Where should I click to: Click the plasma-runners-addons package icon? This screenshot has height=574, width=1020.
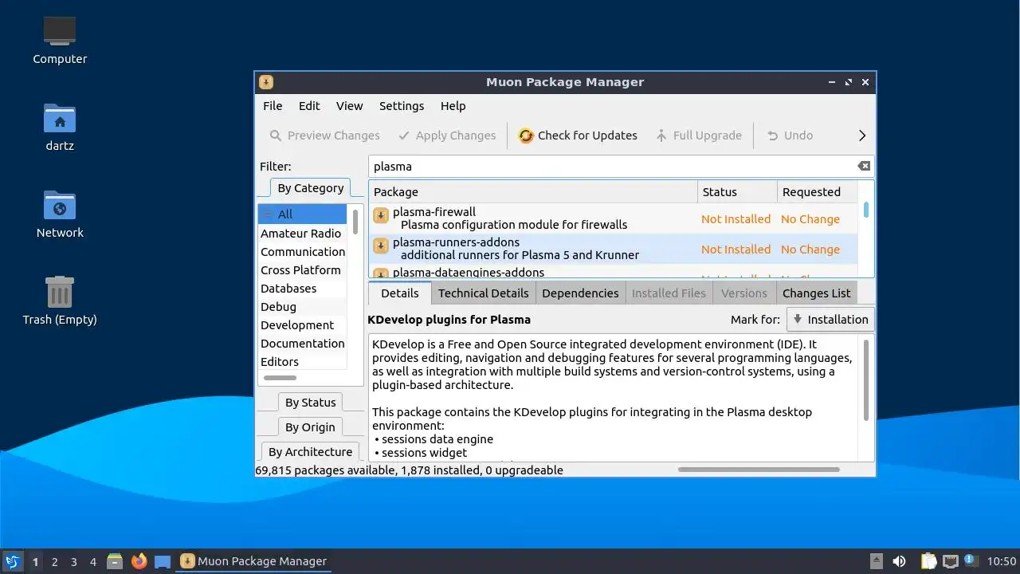tap(381, 246)
